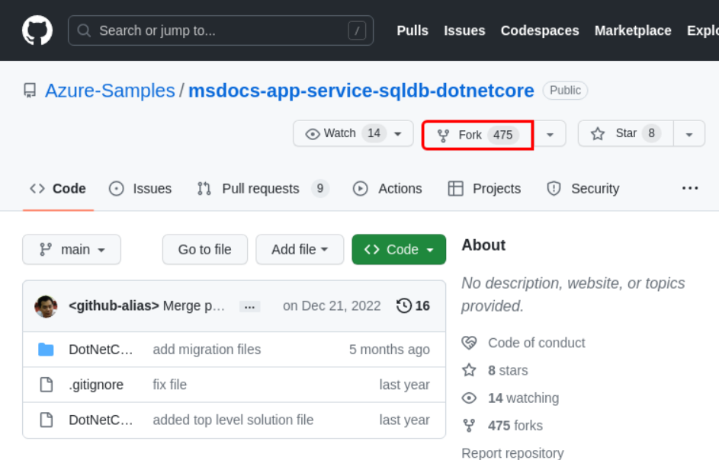Click the Go to file button
The height and width of the screenshot is (460, 719).
[x=204, y=249]
